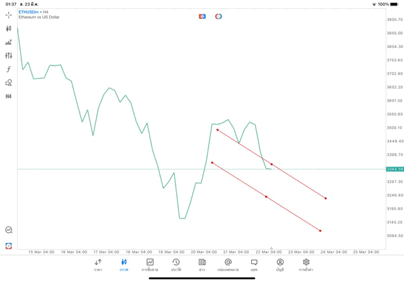Open the แชท (Chat) tab
This screenshot has width=404, height=282.
point(254,265)
